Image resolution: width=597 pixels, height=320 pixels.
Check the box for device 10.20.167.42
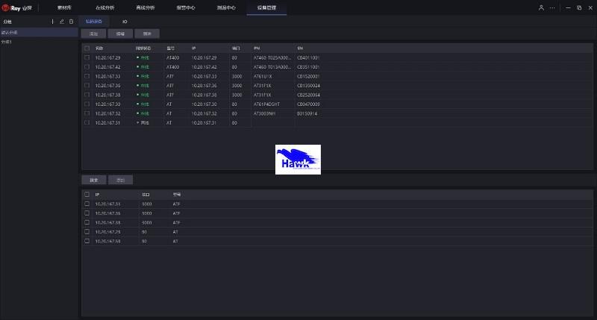pos(87,66)
